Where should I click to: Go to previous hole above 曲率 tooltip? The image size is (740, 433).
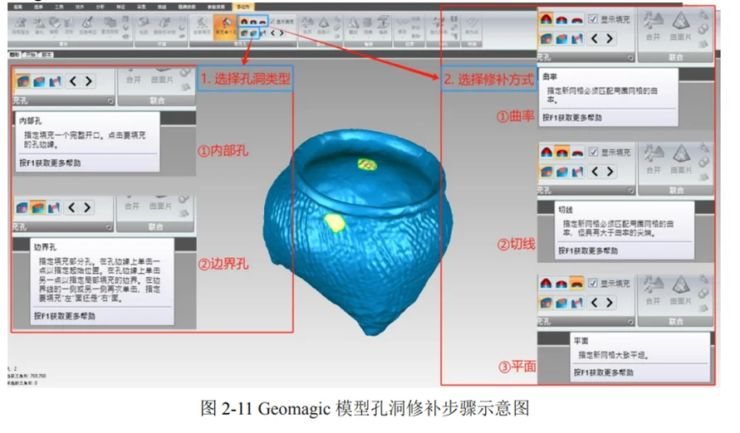[x=594, y=39]
